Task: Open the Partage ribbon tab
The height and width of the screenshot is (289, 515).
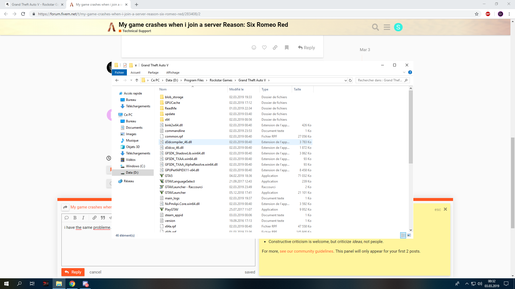Action: click(153, 73)
